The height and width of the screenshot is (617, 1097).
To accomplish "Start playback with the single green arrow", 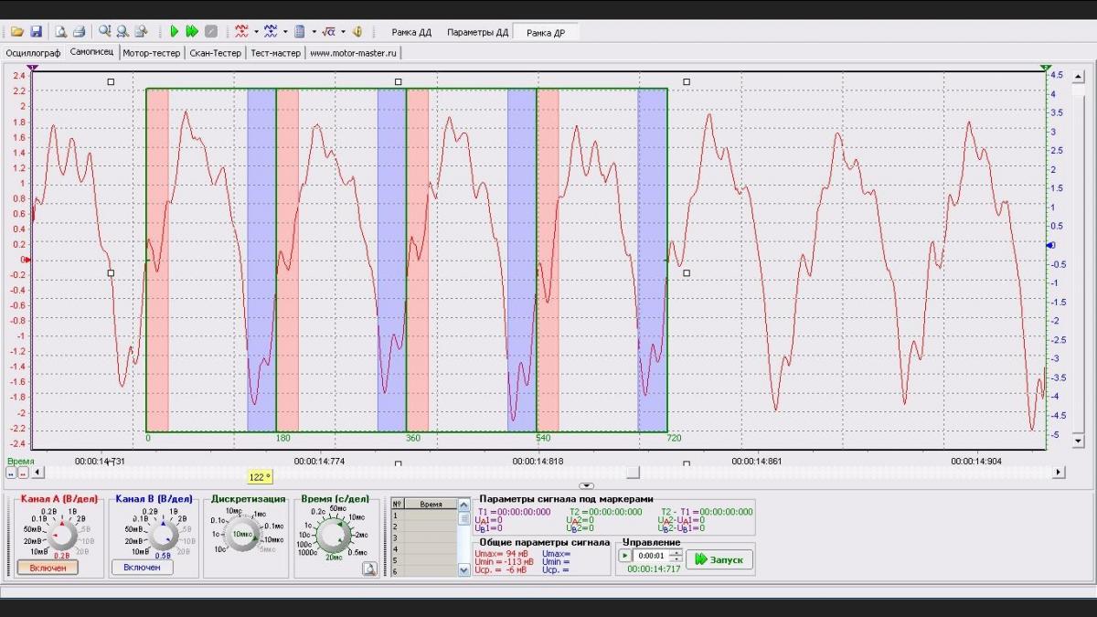I will point(174,31).
